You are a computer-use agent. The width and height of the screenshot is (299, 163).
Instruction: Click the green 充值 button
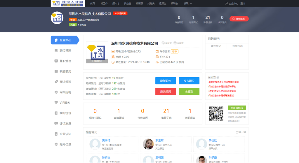[73, 25]
